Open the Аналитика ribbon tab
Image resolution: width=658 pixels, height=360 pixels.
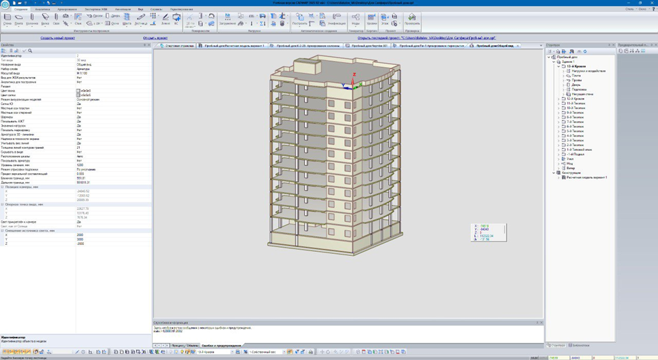click(43, 9)
